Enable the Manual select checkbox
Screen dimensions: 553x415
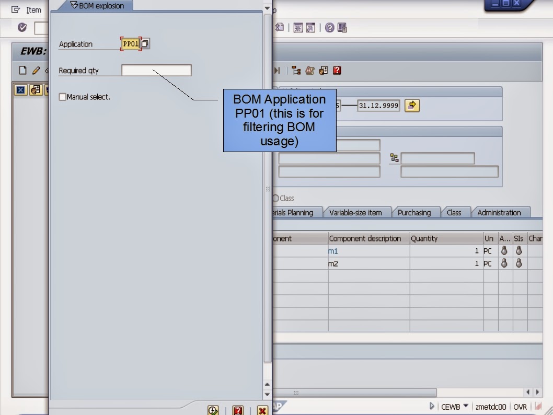click(62, 97)
